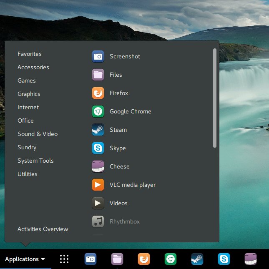Select the Accessories category

[33, 67]
